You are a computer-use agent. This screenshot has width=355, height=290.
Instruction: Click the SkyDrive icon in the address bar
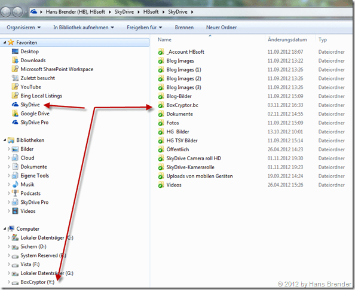[34, 11]
